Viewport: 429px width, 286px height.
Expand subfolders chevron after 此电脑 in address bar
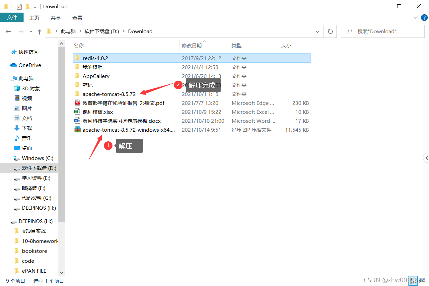click(80, 32)
